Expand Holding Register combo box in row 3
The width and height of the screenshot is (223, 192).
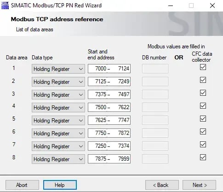tap(58, 95)
